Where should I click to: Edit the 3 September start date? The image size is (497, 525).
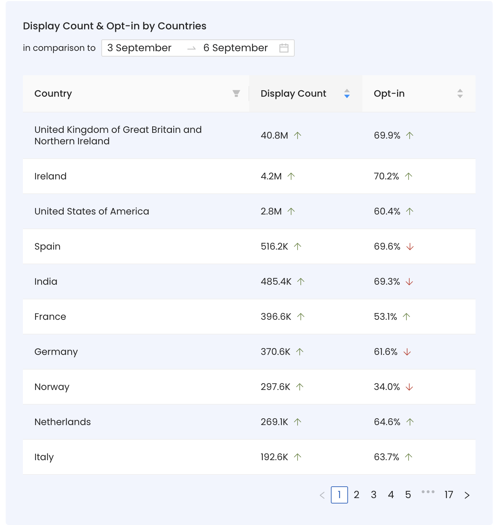139,48
